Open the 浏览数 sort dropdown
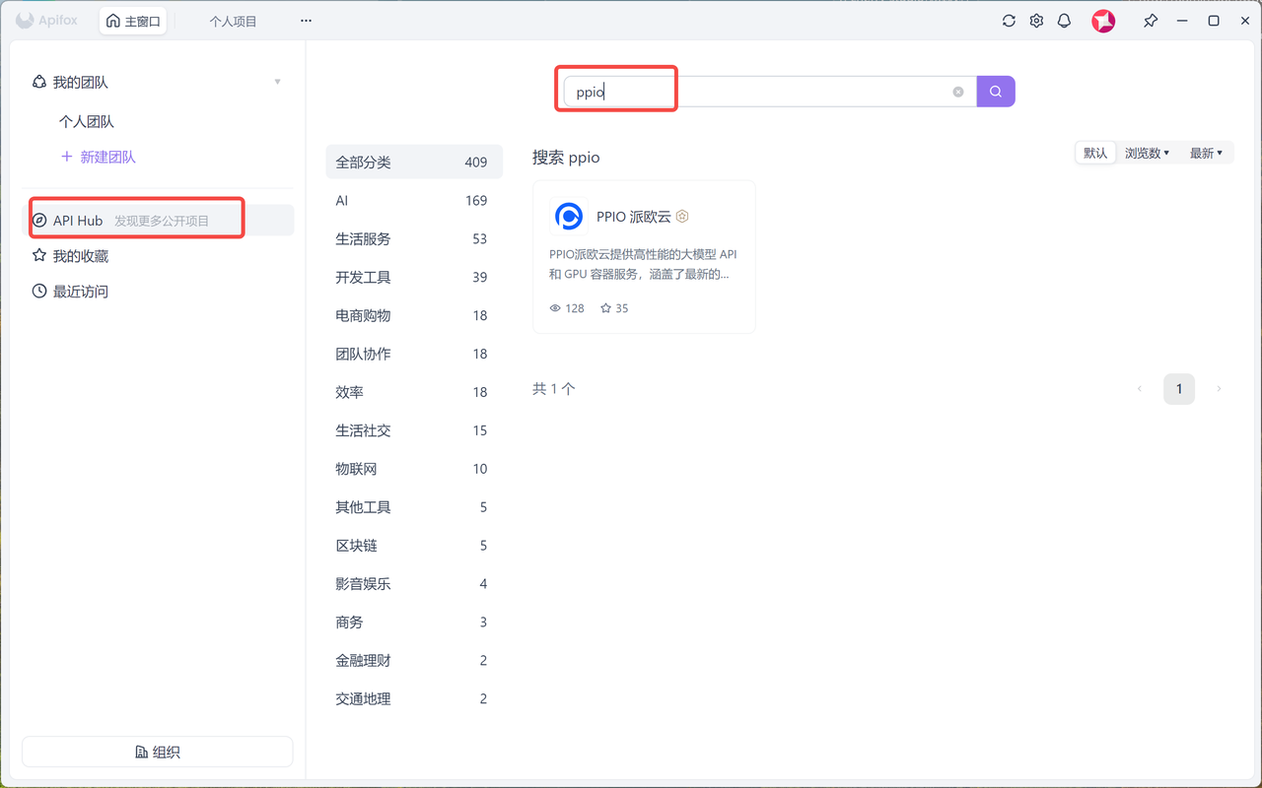Image resolution: width=1262 pixels, height=788 pixels. 1147,153
